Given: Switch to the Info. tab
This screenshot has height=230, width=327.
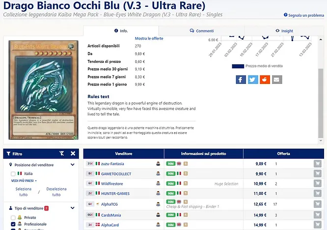Looking at the screenshot, I should [x=121, y=31].
